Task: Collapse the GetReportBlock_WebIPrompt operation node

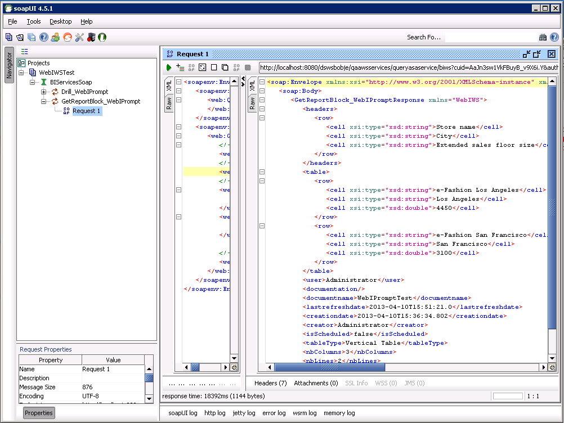Action: (43, 101)
